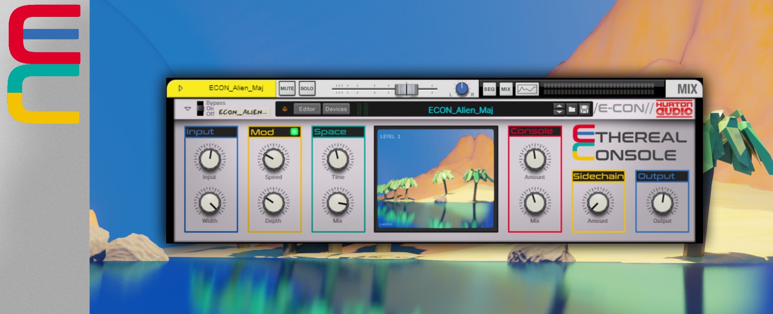Image resolution: width=773 pixels, height=314 pixels.
Task: Click the Console section header
Action: 534,131
